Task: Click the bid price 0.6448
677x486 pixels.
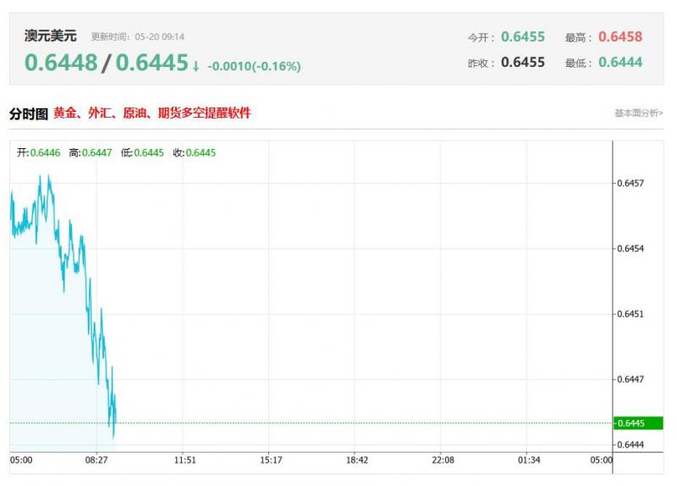Action: coord(61,63)
